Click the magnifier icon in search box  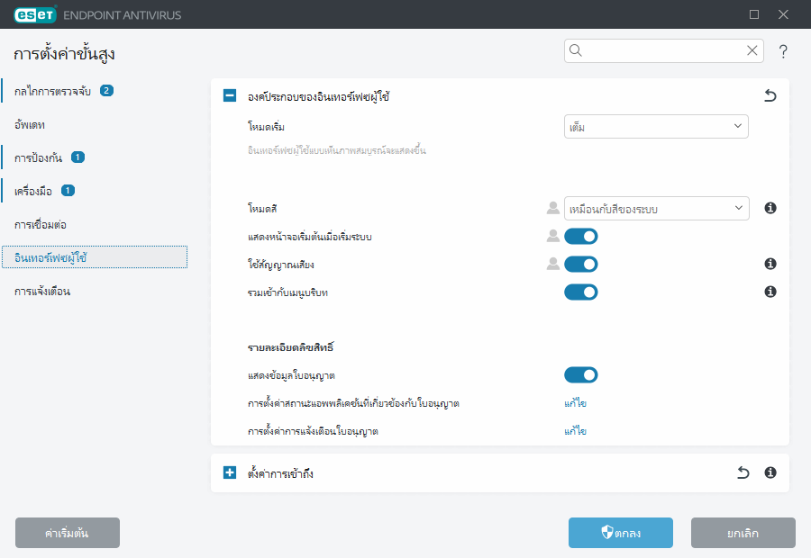click(576, 50)
